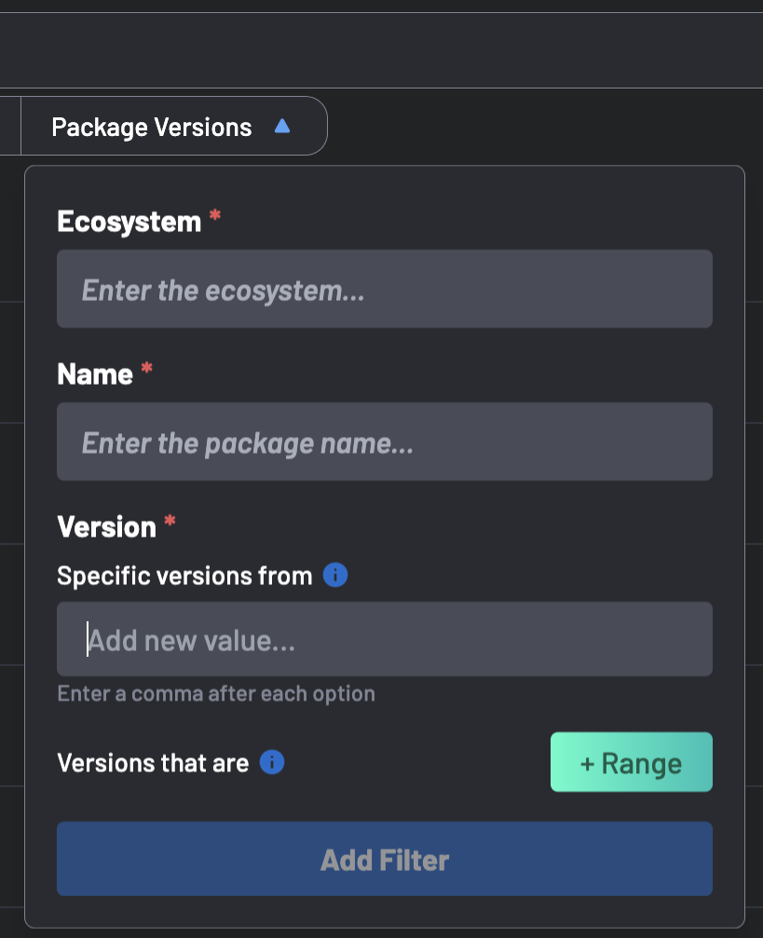Select the filter segment left of Package Versions
This screenshot has width=763, height=938.
[9, 127]
